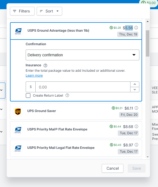Open the Learn more insurance link
This screenshot has width=158, height=187.
click(34, 76)
